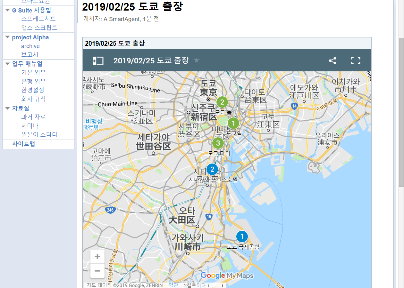Star the 도쿄 출장 map
The height and width of the screenshot is (288, 404).
pos(197,60)
